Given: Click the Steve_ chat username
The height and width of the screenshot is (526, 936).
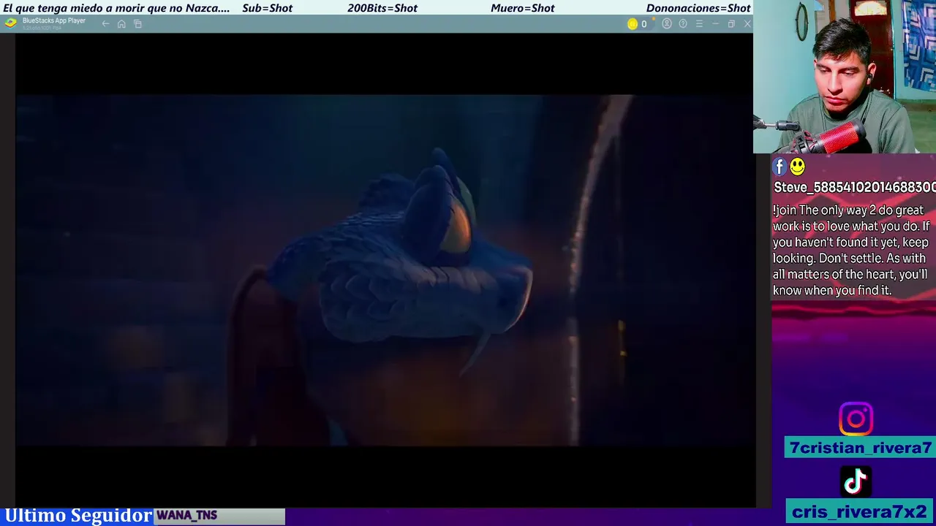Looking at the screenshot, I should [x=854, y=188].
